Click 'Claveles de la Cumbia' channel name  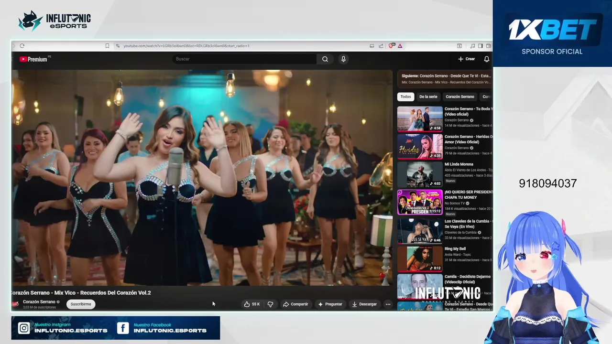461,232
